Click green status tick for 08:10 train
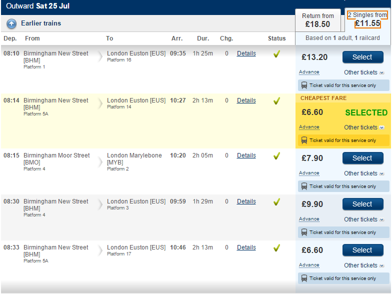The width and height of the screenshot is (392, 294). click(x=276, y=54)
